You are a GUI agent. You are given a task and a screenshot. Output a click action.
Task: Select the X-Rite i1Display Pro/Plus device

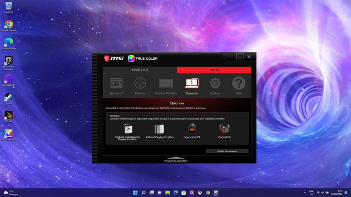point(160,131)
